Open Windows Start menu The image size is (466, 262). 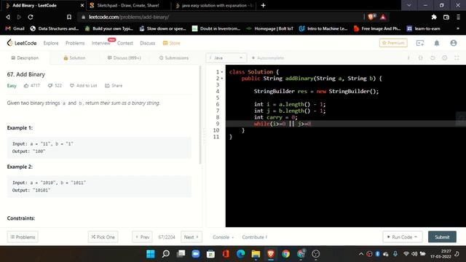click(151, 254)
